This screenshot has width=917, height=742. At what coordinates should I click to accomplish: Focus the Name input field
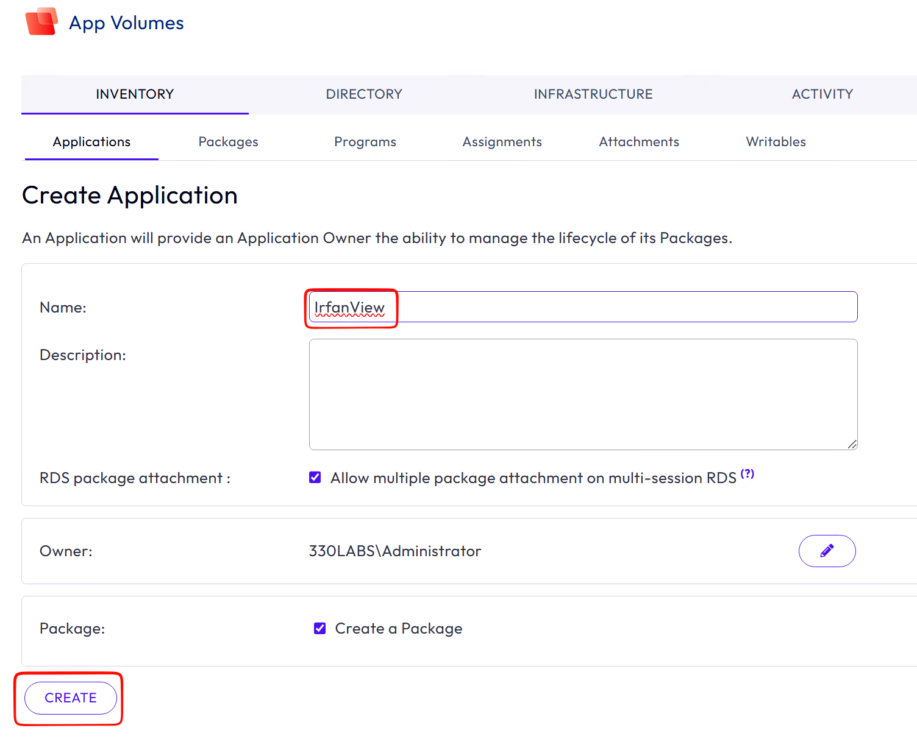coord(583,307)
